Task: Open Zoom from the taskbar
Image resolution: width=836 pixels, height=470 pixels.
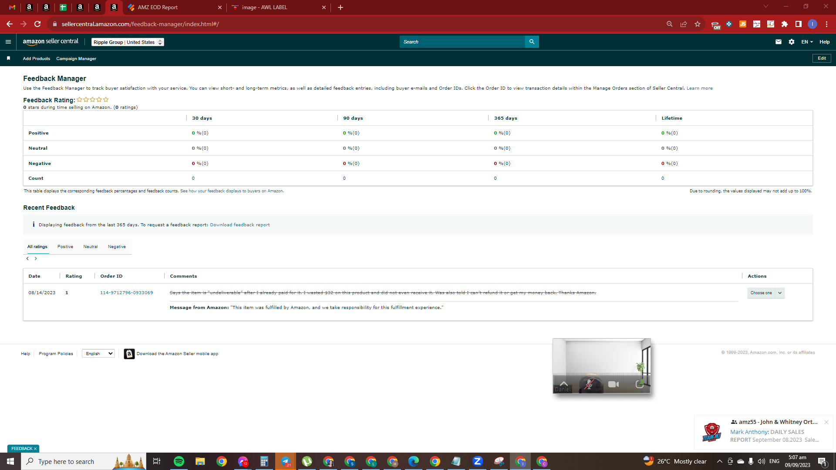Action: click(478, 461)
